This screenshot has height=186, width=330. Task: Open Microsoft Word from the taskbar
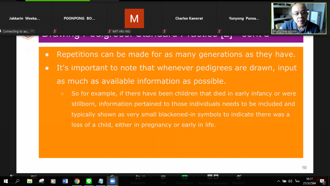[65, 181]
